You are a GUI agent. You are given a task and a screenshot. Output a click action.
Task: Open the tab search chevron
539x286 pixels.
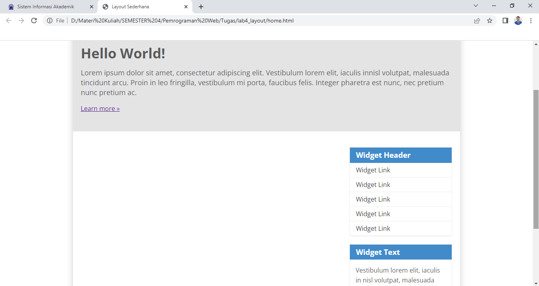(x=475, y=6)
